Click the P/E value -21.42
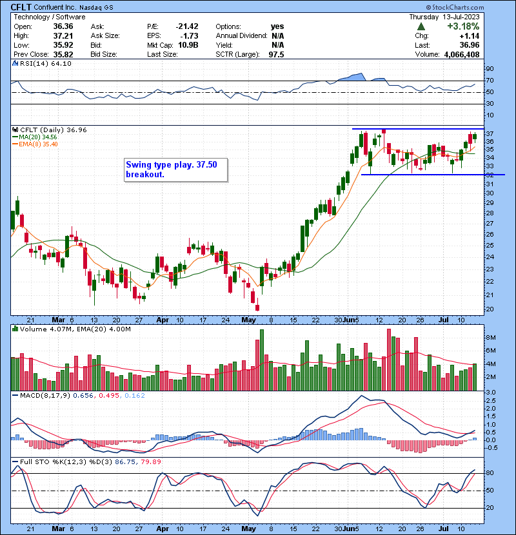 (x=187, y=26)
